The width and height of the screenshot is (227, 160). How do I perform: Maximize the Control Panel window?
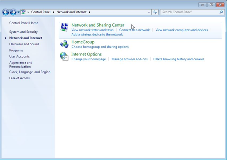[x=211, y=5]
